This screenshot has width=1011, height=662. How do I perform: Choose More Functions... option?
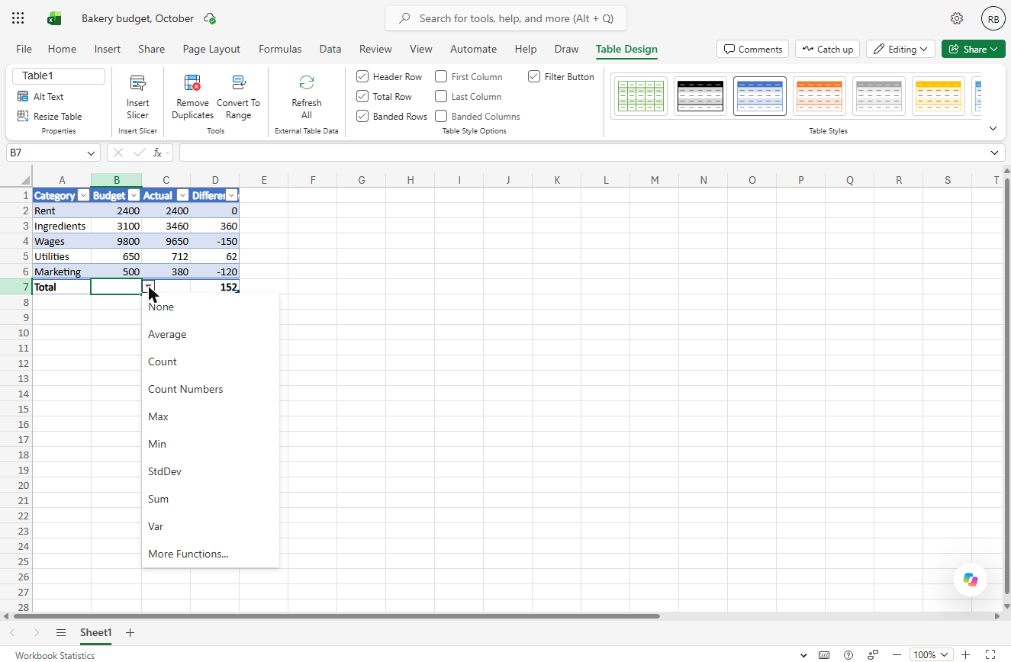(x=211, y=554)
